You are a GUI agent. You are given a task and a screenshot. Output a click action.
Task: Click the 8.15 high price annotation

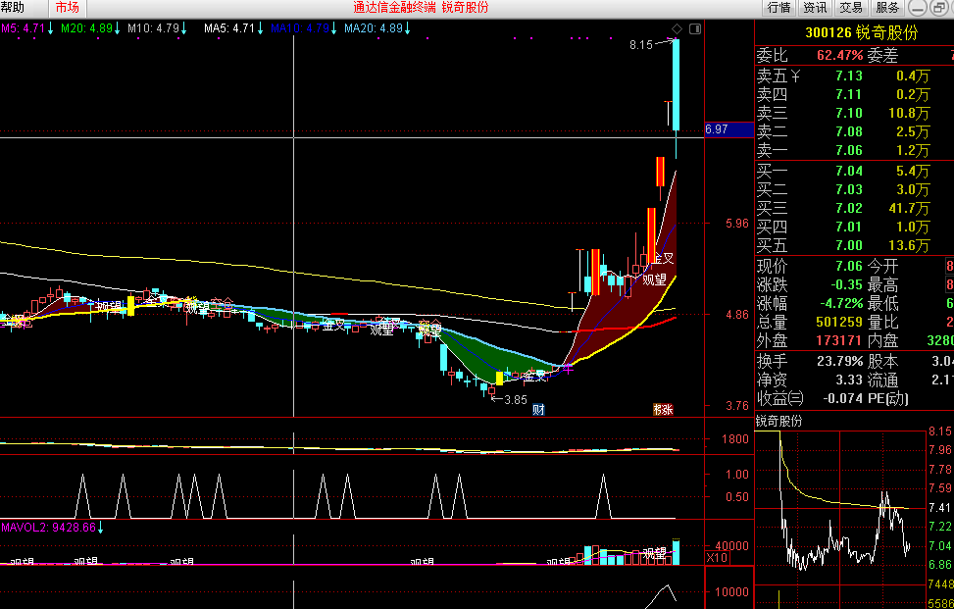coord(640,45)
